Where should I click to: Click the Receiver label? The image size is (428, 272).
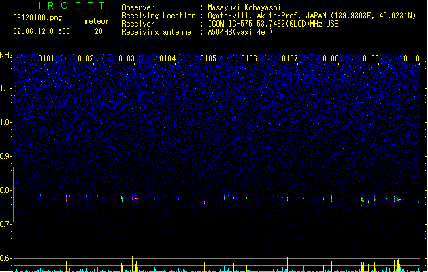[x=138, y=24]
